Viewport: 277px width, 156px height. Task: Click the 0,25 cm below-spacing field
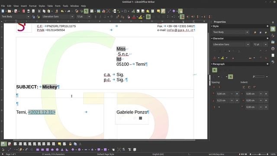click(223, 101)
